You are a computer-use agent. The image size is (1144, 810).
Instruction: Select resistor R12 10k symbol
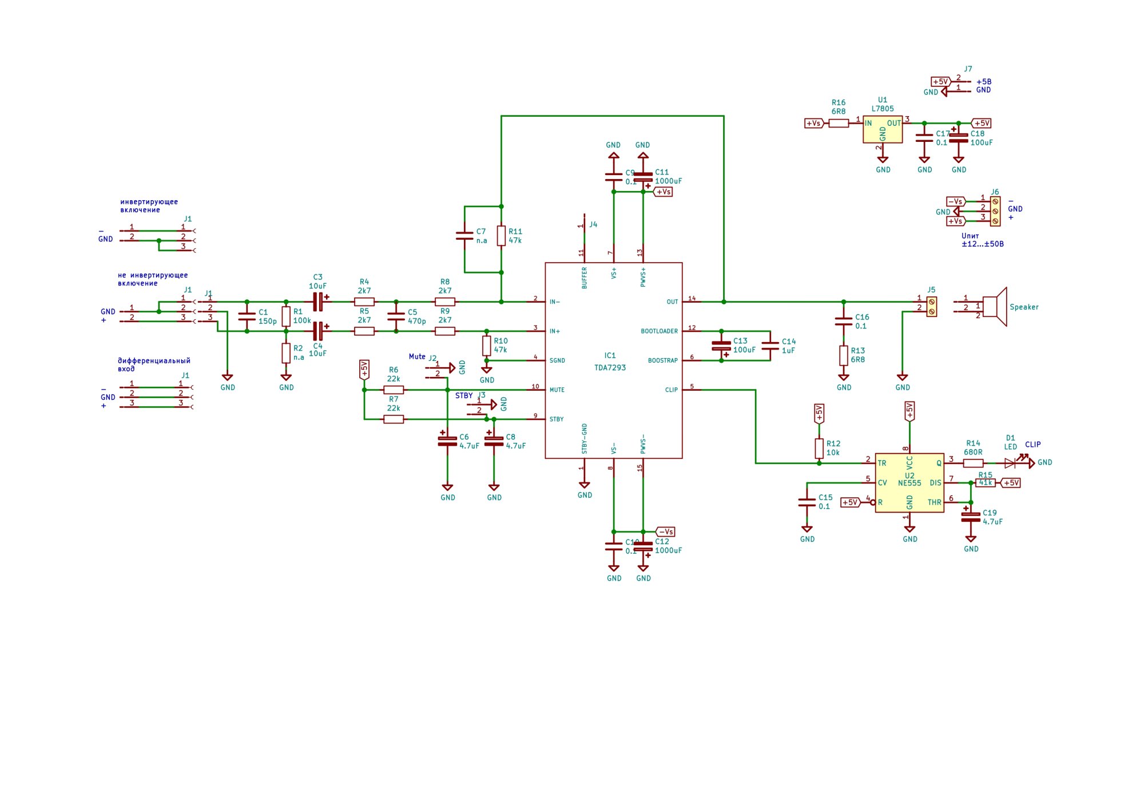[819, 448]
